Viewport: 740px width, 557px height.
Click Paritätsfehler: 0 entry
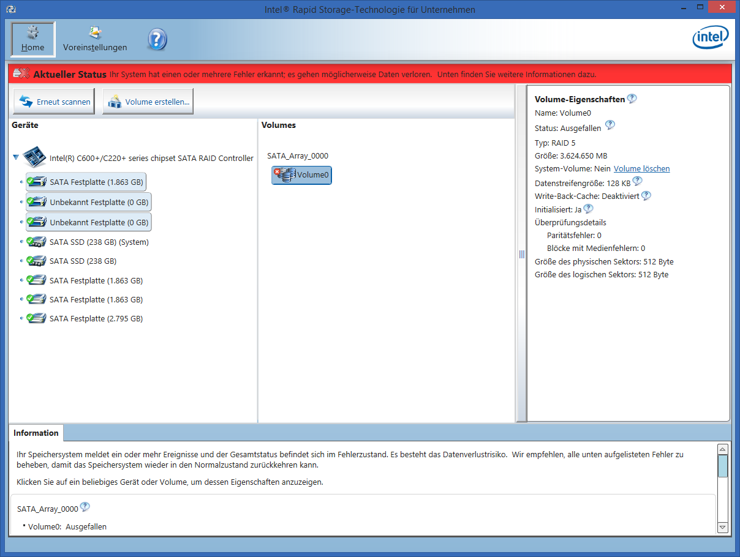(x=574, y=235)
